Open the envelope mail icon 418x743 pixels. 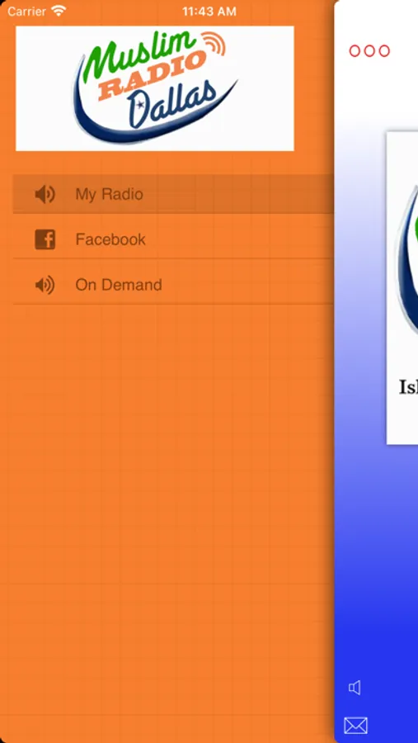355,726
